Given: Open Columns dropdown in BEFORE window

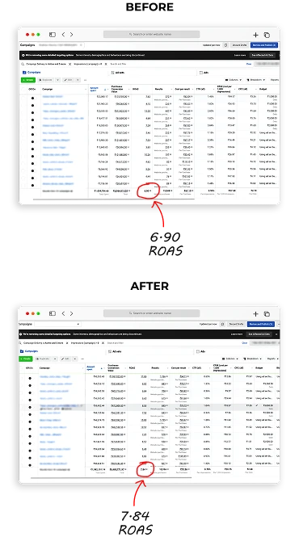Looking at the screenshot, I should (234, 80).
